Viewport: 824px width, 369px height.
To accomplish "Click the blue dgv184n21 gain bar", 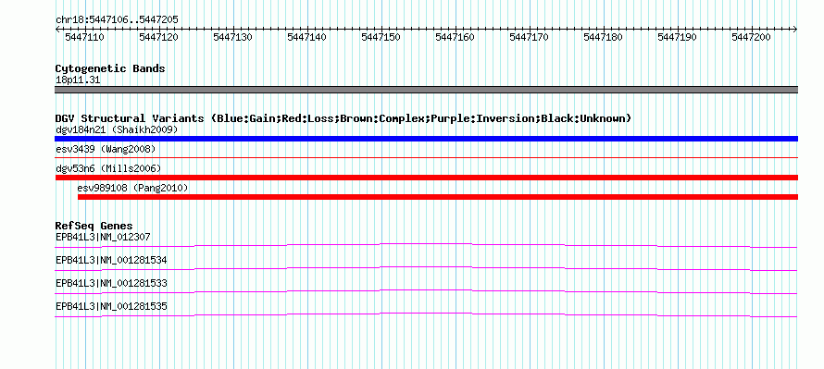I will 426,139.
